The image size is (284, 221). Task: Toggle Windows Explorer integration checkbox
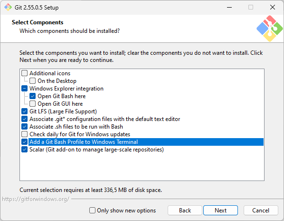(x=24, y=89)
